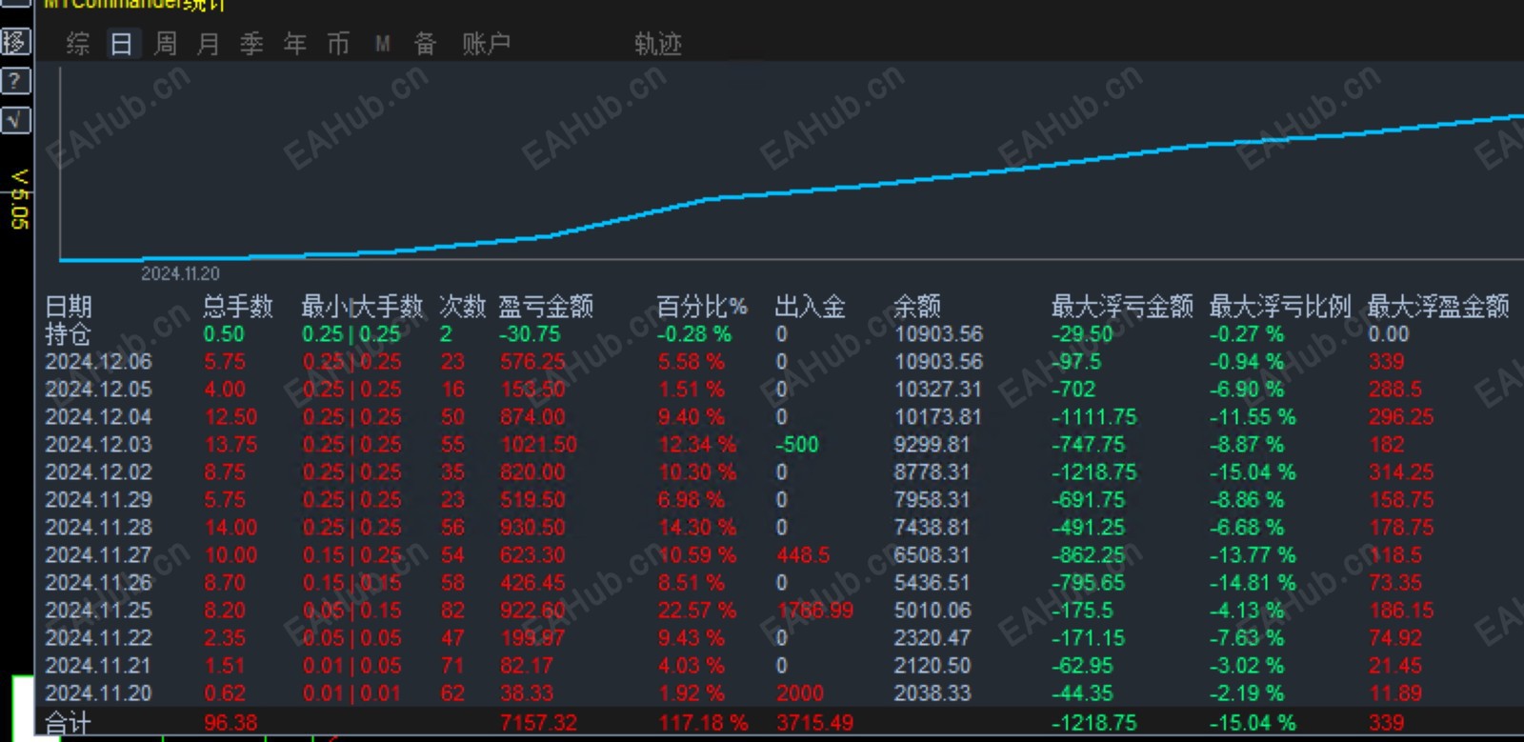Click the 22.57 % percentage value

tap(697, 611)
